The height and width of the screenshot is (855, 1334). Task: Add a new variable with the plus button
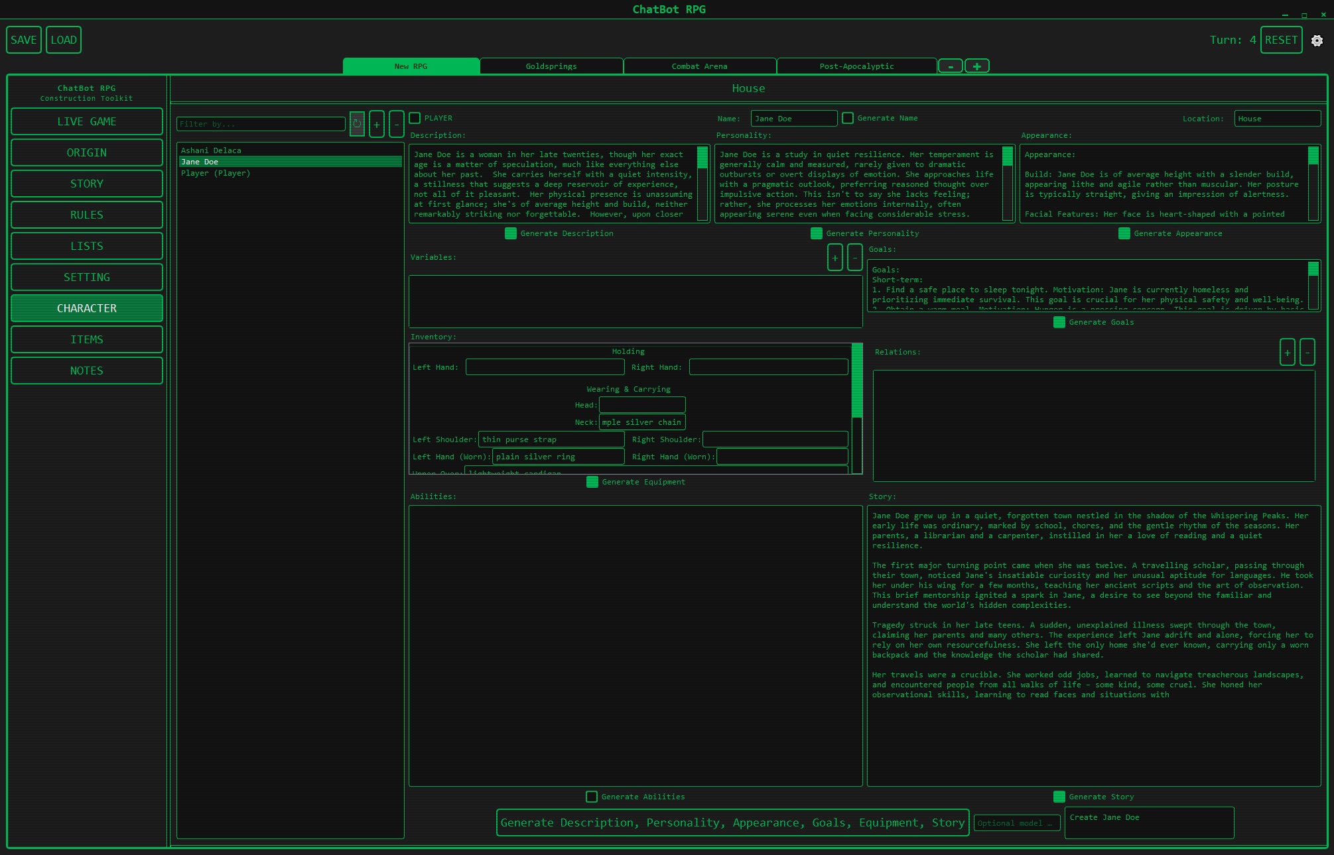point(834,257)
